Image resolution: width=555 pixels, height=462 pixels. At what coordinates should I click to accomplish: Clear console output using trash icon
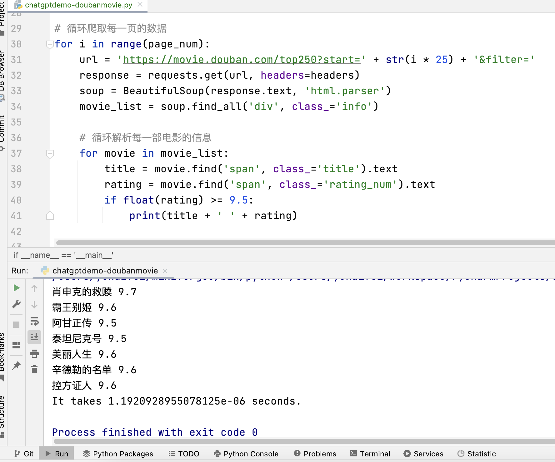34,370
